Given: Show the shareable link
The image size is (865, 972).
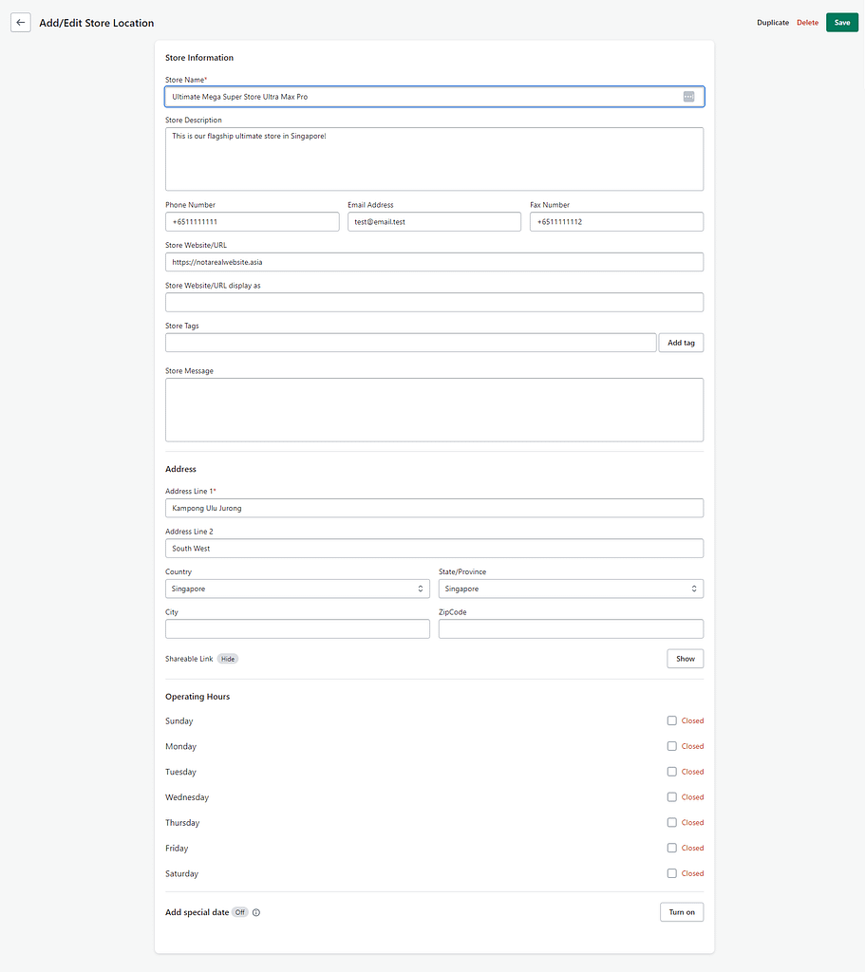Looking at the screenshot, I should tap(685, 659).
